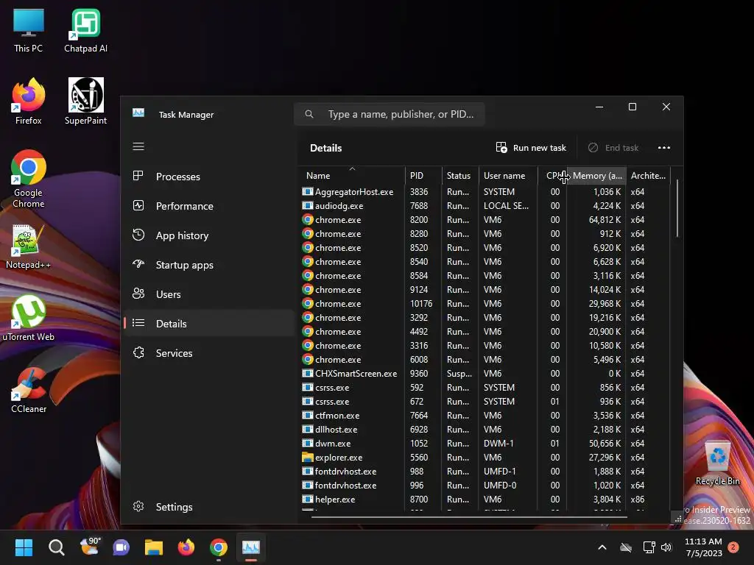Open the Windows Start menu
754x565 pixels.
24,547
